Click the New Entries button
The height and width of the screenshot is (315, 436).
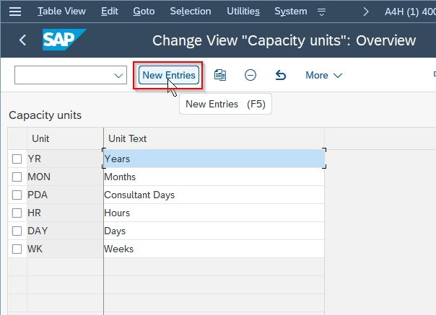169,75
